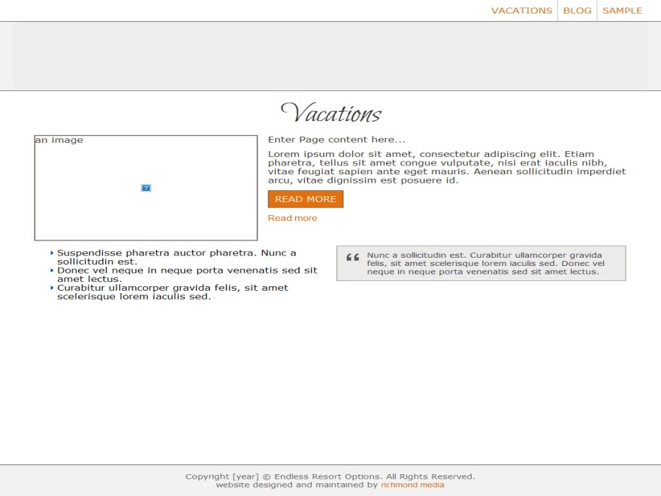
Task: Click the Vacations page heading
Action: tap(331, 113)
